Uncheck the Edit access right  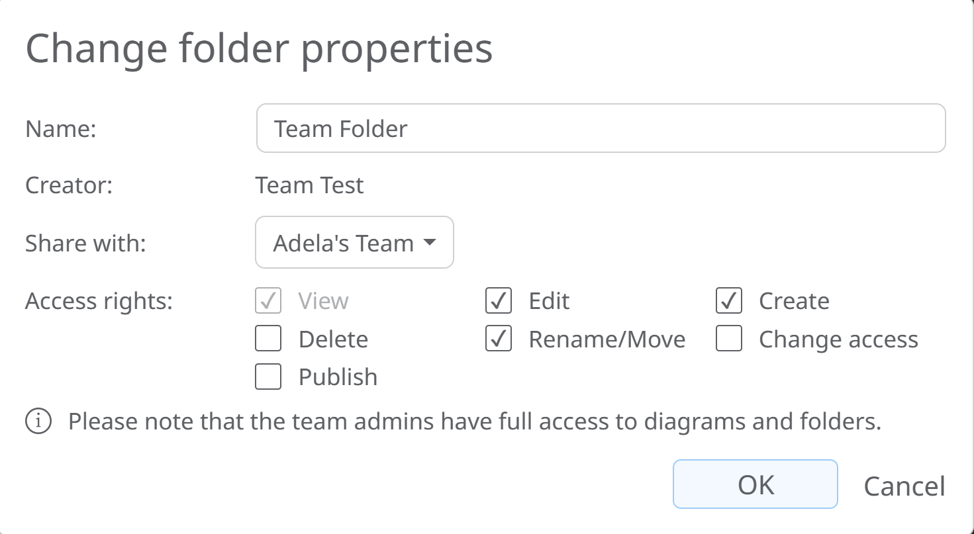point(499,301)
